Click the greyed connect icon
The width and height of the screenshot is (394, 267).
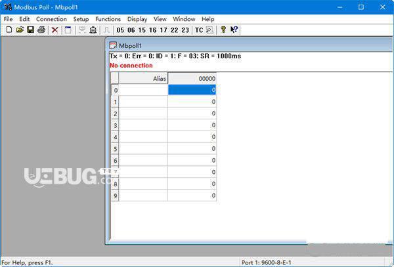(82, 30)
